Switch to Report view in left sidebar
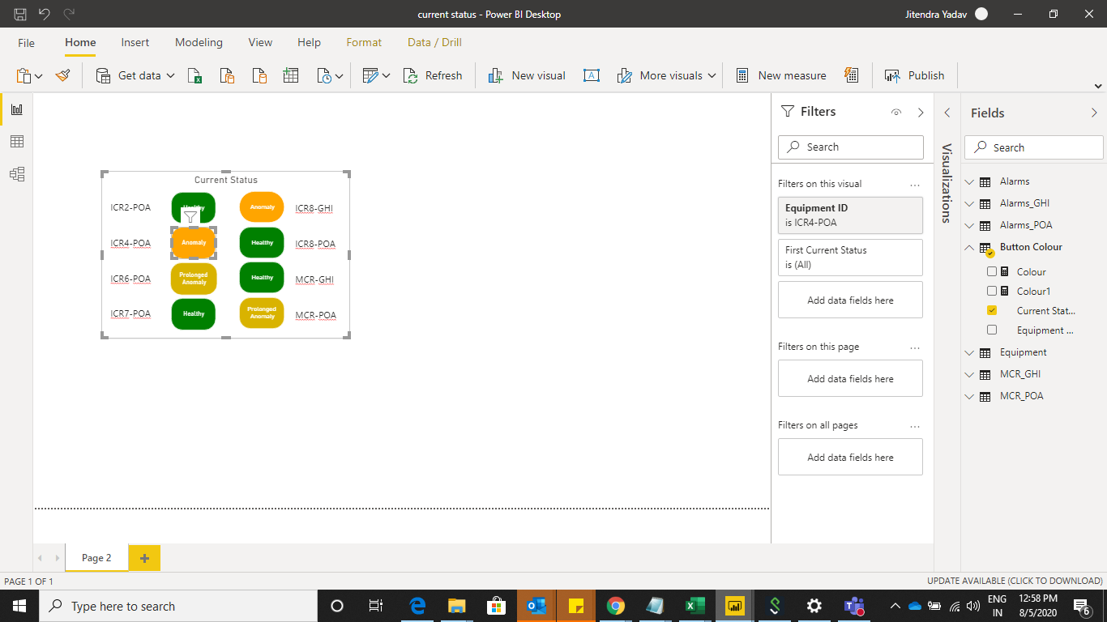1107x622 pixels. 17,109
